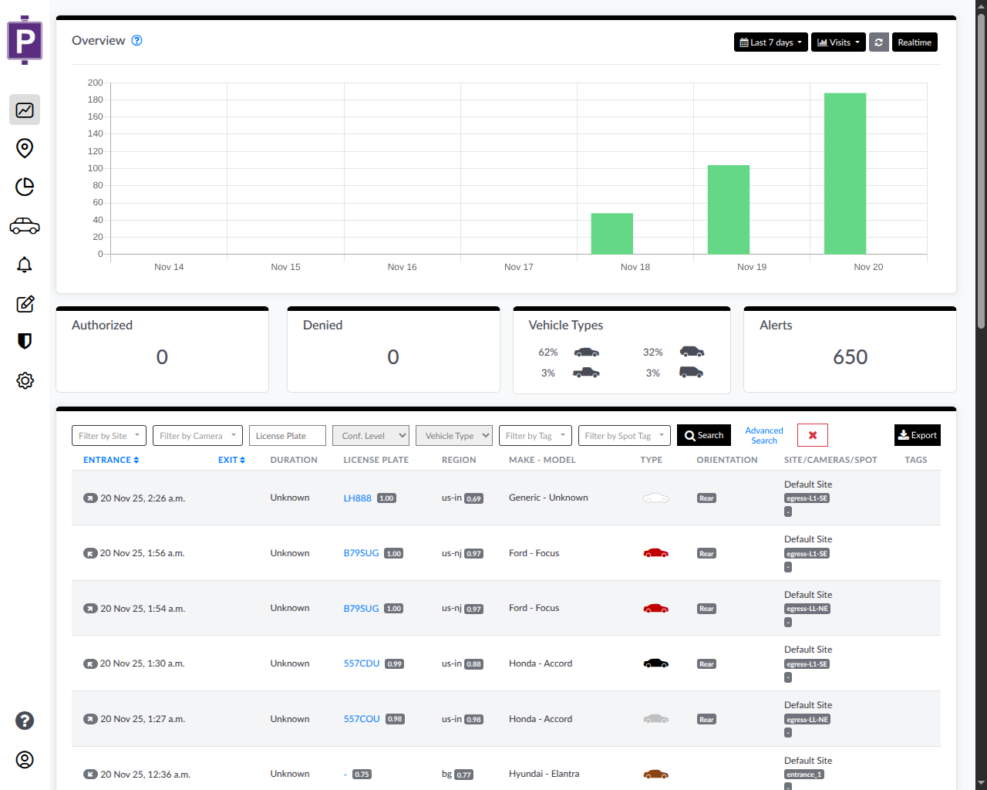Open the edit/notes icon in sidebar
Screen dimensions: 987x790
coord(24,303)
